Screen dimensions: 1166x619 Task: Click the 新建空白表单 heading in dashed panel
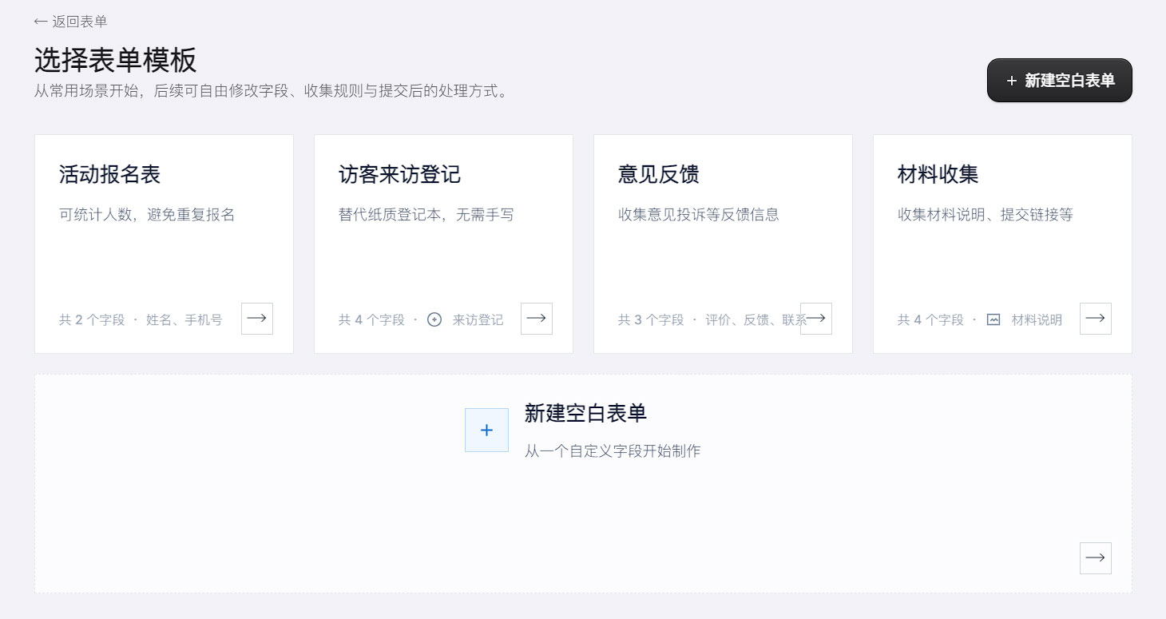click(x=585, y=413)
